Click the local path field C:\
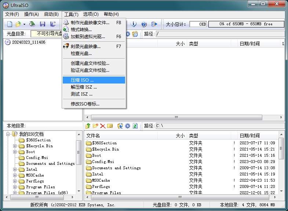 pyautogui.click(x=220, y=126)
